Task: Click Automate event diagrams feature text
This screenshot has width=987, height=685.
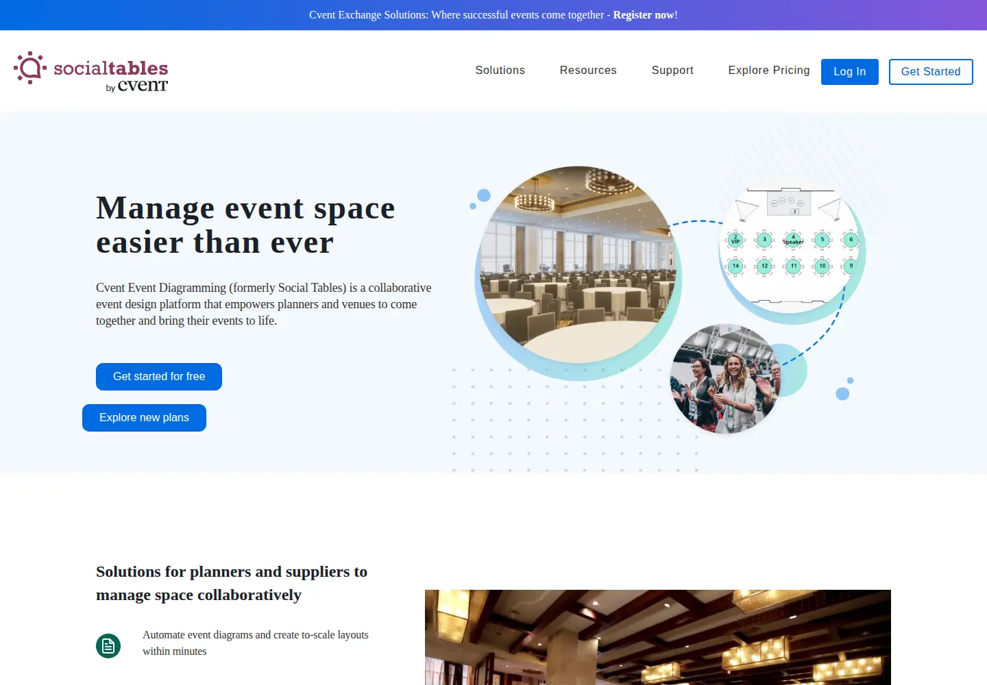Action: click(256, 643)
